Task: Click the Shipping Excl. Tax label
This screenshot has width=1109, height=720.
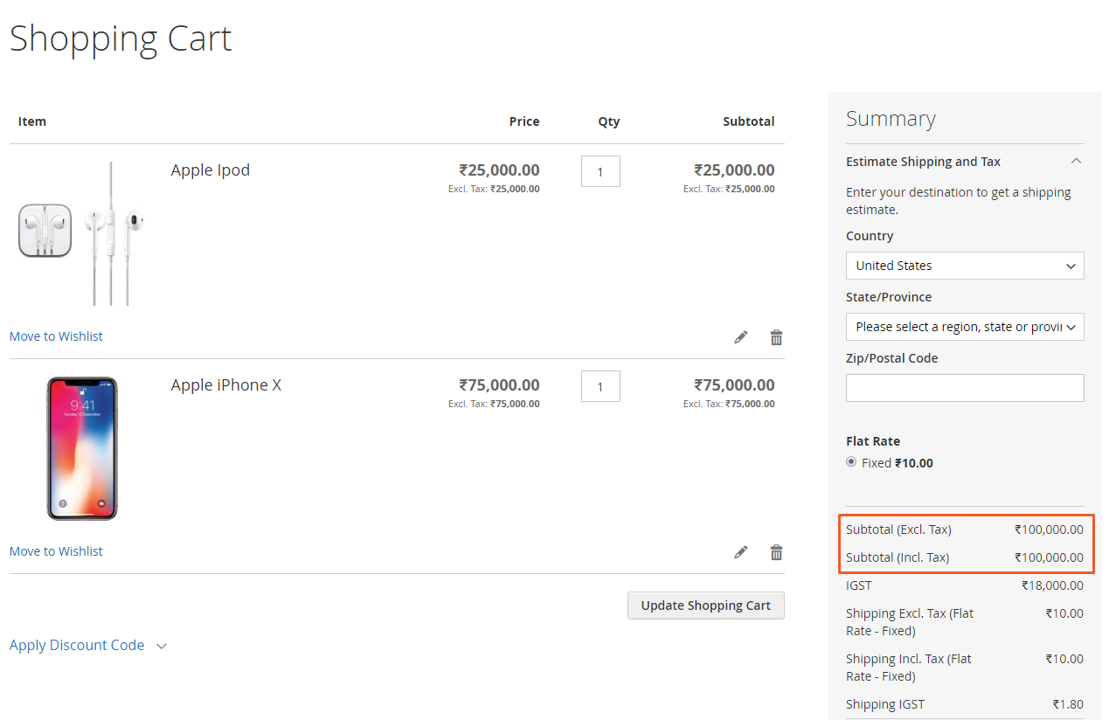Action: point(910,622)
